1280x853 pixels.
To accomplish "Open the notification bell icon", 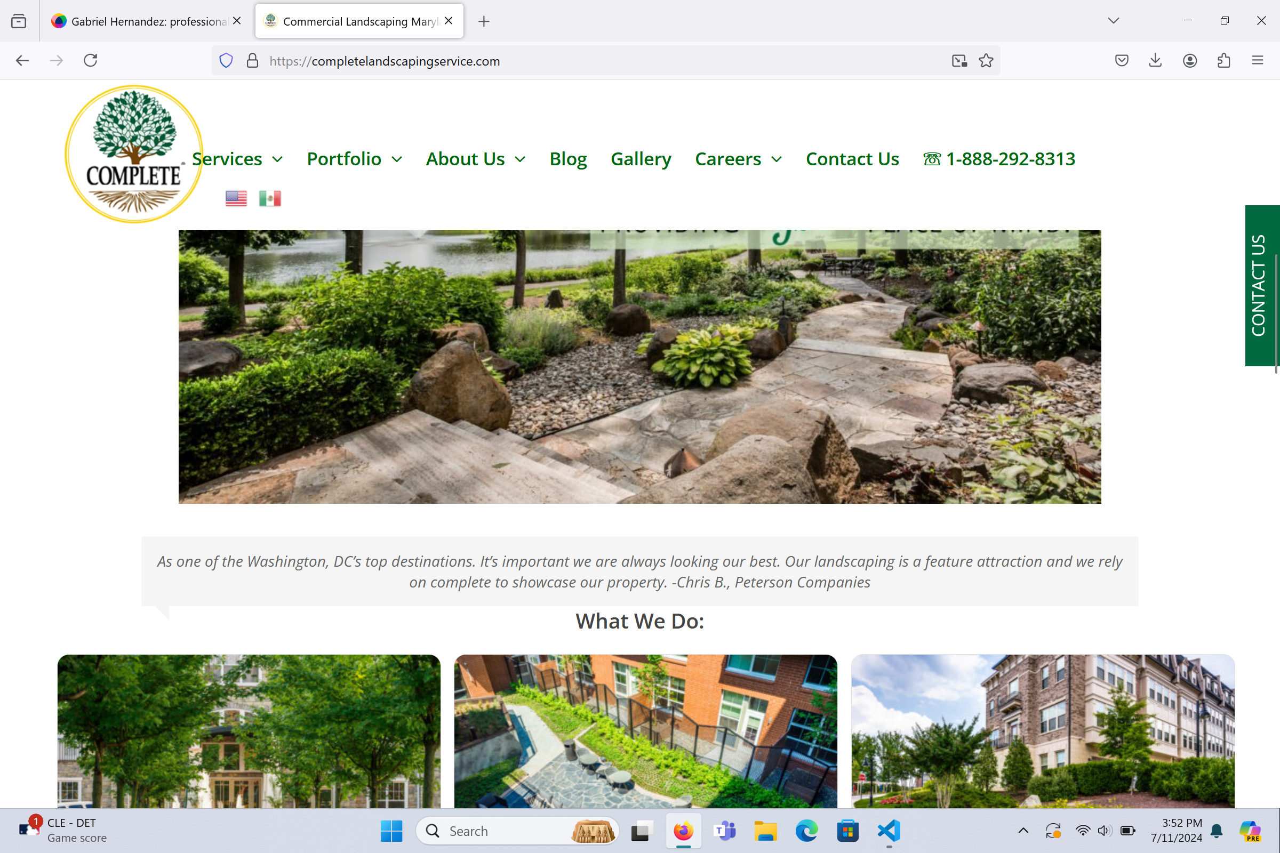I will pos(1217,831).
